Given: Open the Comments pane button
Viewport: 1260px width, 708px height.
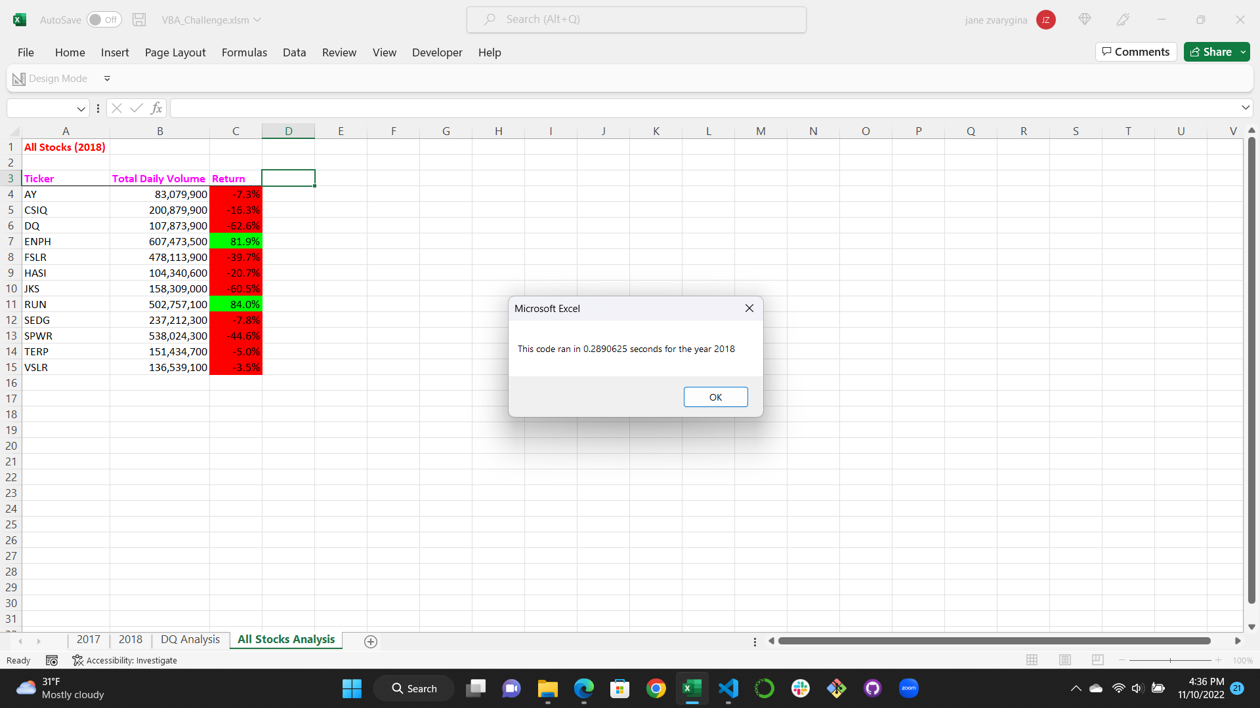Looking at the screenshot, I should [1136, 52].
